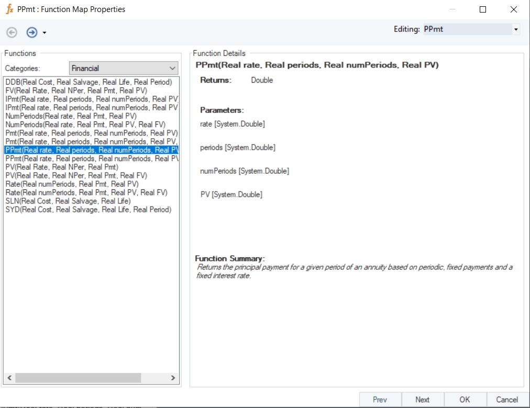Select FV(Real Rate, Real NPer...) function
The height and width of the screenshot is (408, 530).
click(76, 90)
